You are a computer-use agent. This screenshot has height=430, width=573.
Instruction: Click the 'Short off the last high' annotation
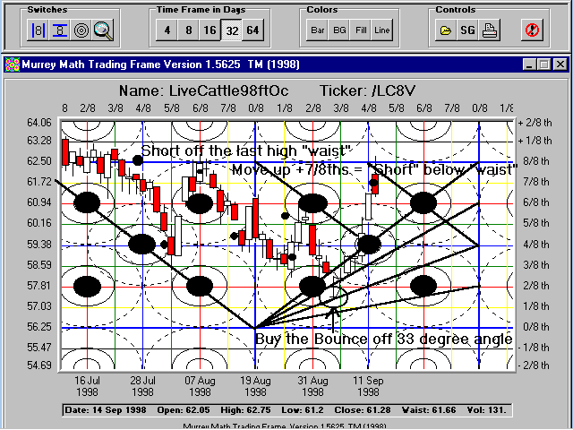(246, 150)
